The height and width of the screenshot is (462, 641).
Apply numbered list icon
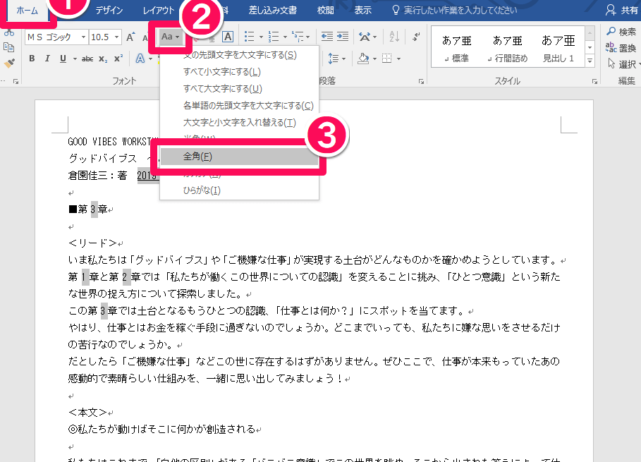pyautogui.click(x=273, y=37)
